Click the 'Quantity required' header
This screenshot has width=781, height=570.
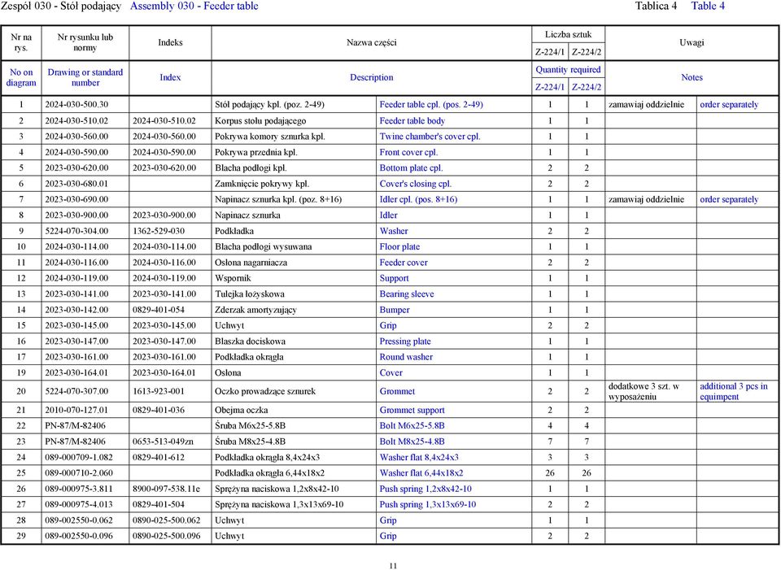(x=569, y=70)
